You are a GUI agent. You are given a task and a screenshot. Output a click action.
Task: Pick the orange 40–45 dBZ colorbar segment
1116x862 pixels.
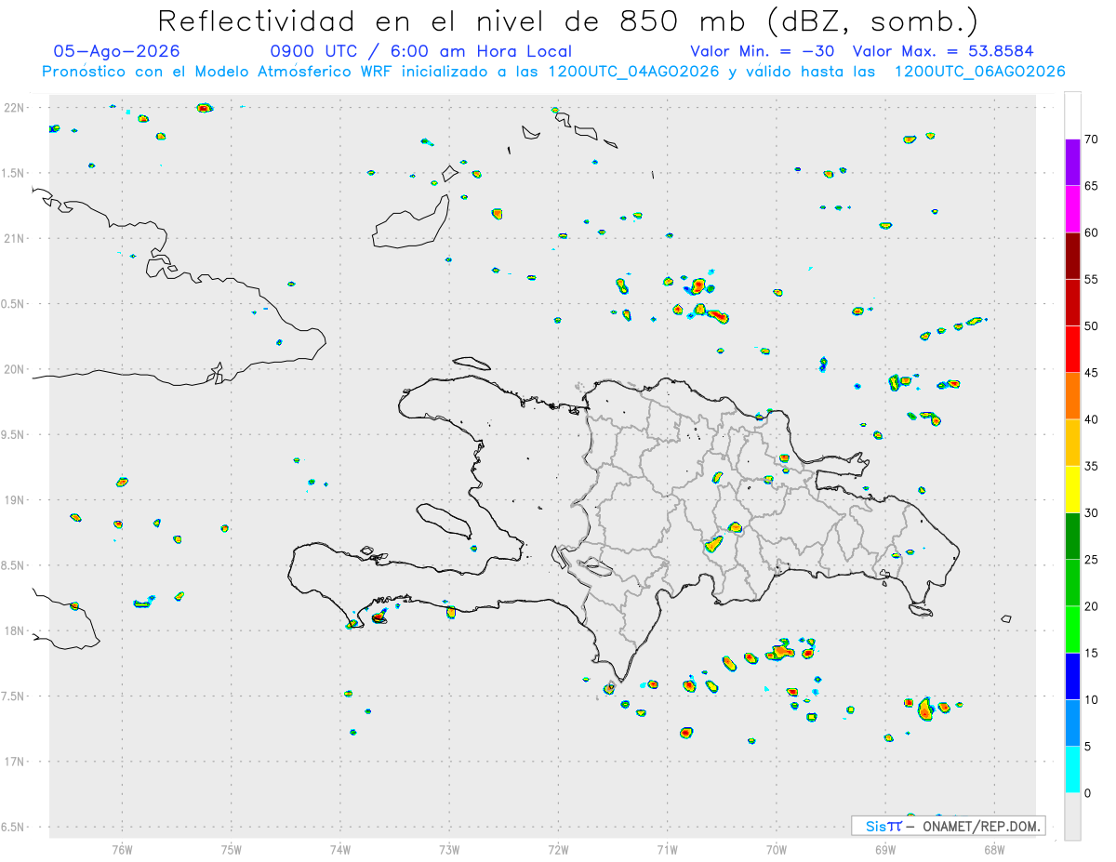(1072, 396)
